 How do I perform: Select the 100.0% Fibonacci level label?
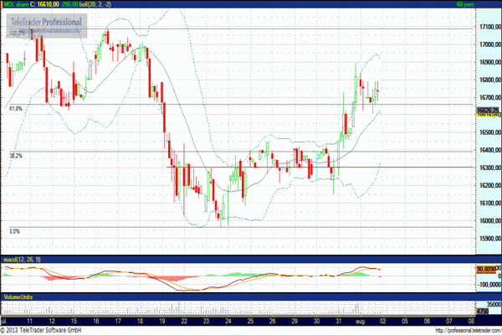click(x=17, y=33)
